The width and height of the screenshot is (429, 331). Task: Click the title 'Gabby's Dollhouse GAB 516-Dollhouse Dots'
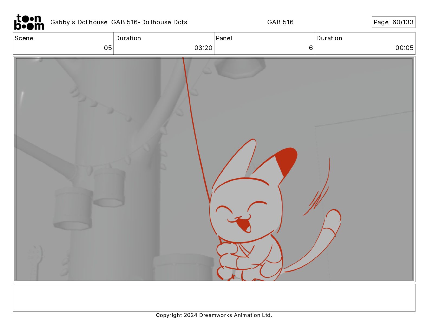pyautogui.click(x=119, y=22)
